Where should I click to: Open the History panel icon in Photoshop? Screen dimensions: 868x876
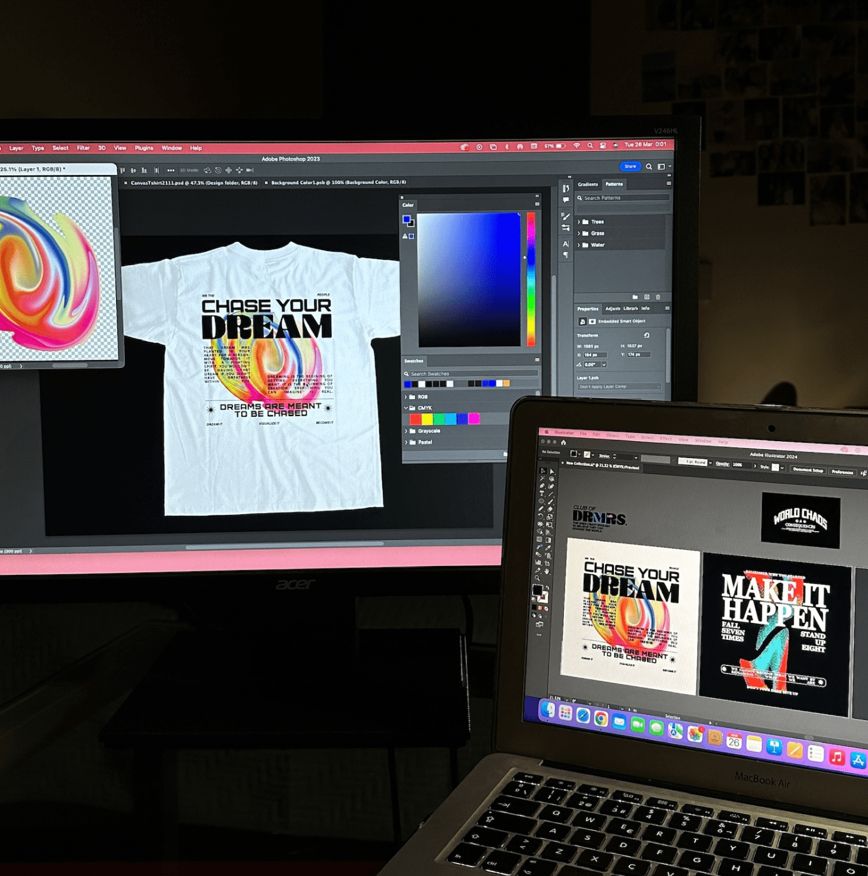[566, 189]
